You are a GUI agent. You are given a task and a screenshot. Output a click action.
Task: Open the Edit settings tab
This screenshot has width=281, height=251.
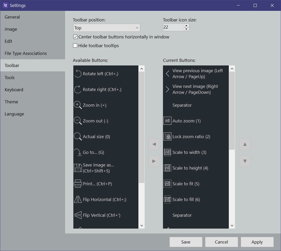pos(33,41)
